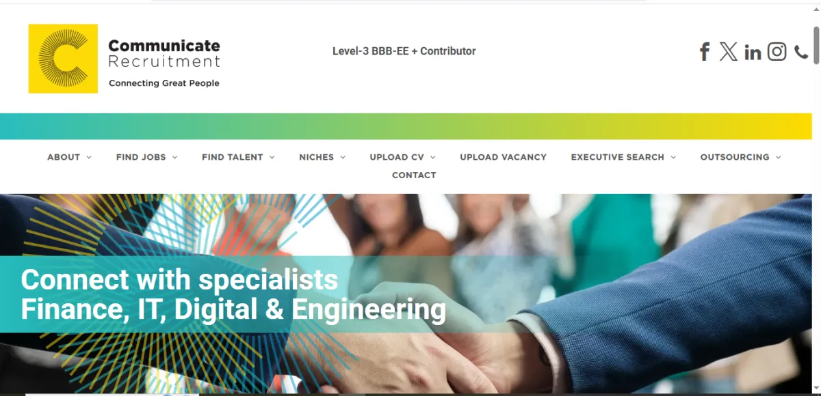Expand the Upload CV dropdown chevron
Image resolution: width=821 pixels, height=396 pixels.
[x=432, y=157]
